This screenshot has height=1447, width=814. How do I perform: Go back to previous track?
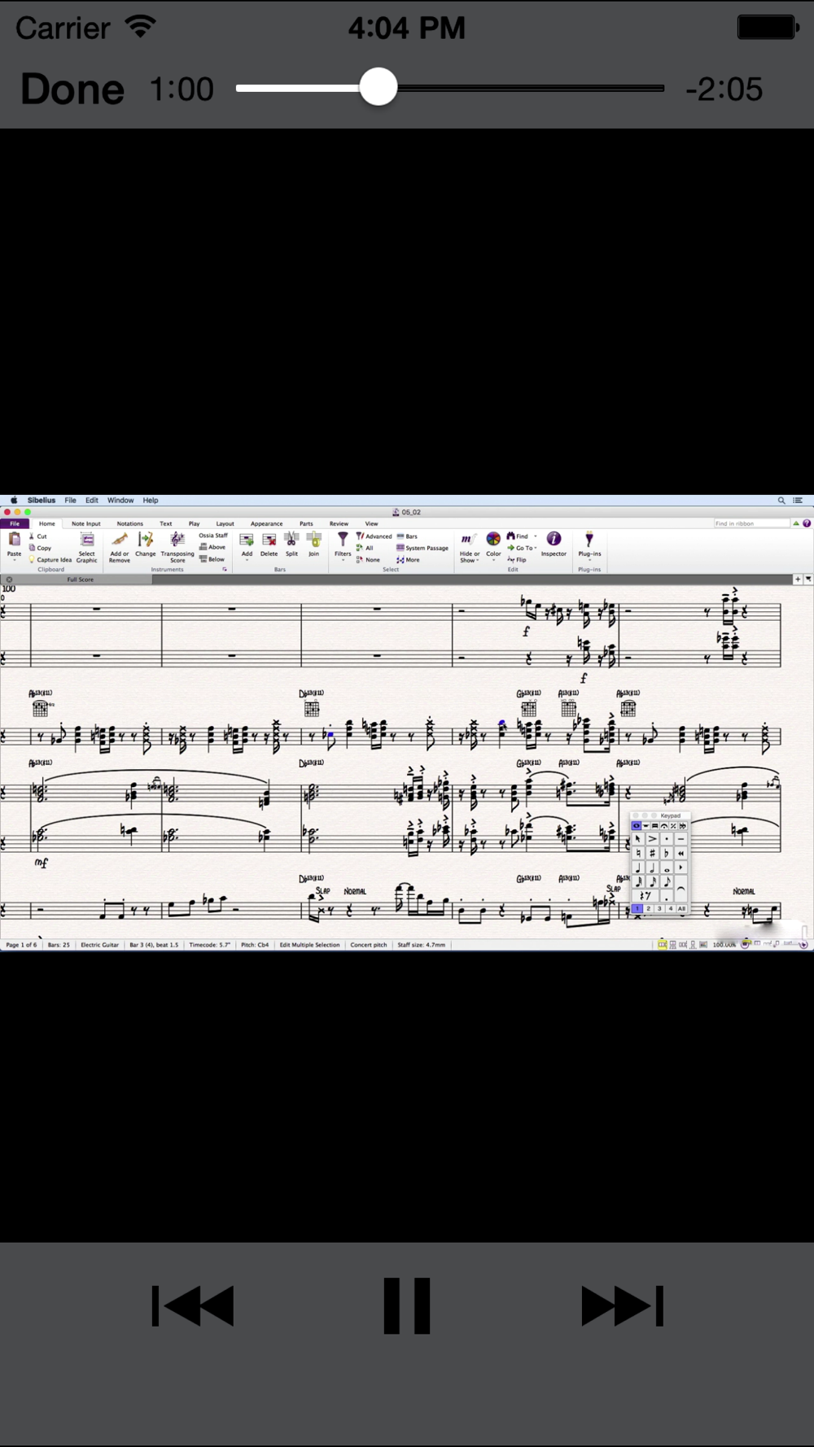193,1305
